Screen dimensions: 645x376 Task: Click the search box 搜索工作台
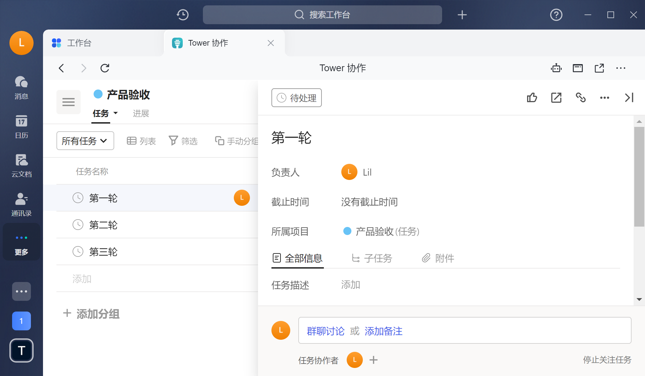coord(322,15)
